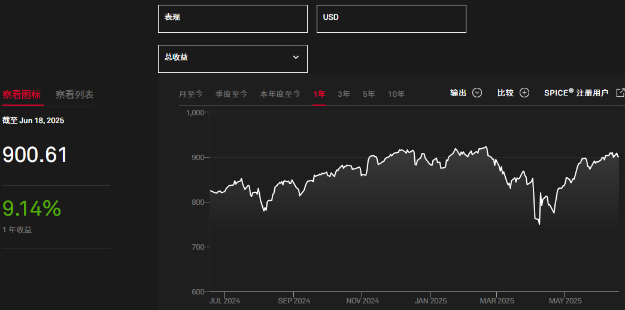The image size is (625, 310).
Task: Open the SPICE 注册用户 link
Action: pos(577,93)
